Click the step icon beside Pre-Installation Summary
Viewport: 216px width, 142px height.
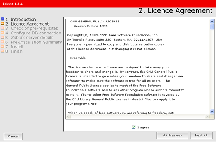tap(2, 42)
